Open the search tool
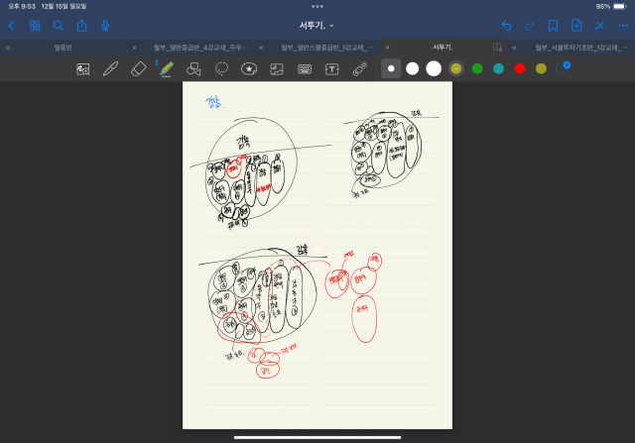 pyautogui.click(x=59, y=26)
